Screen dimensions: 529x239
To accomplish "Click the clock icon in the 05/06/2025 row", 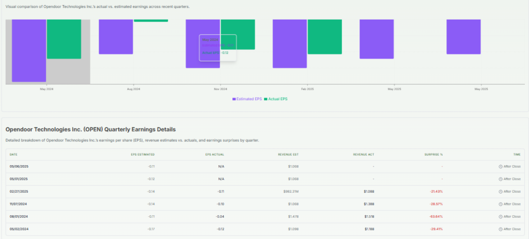I will point(501,167).
